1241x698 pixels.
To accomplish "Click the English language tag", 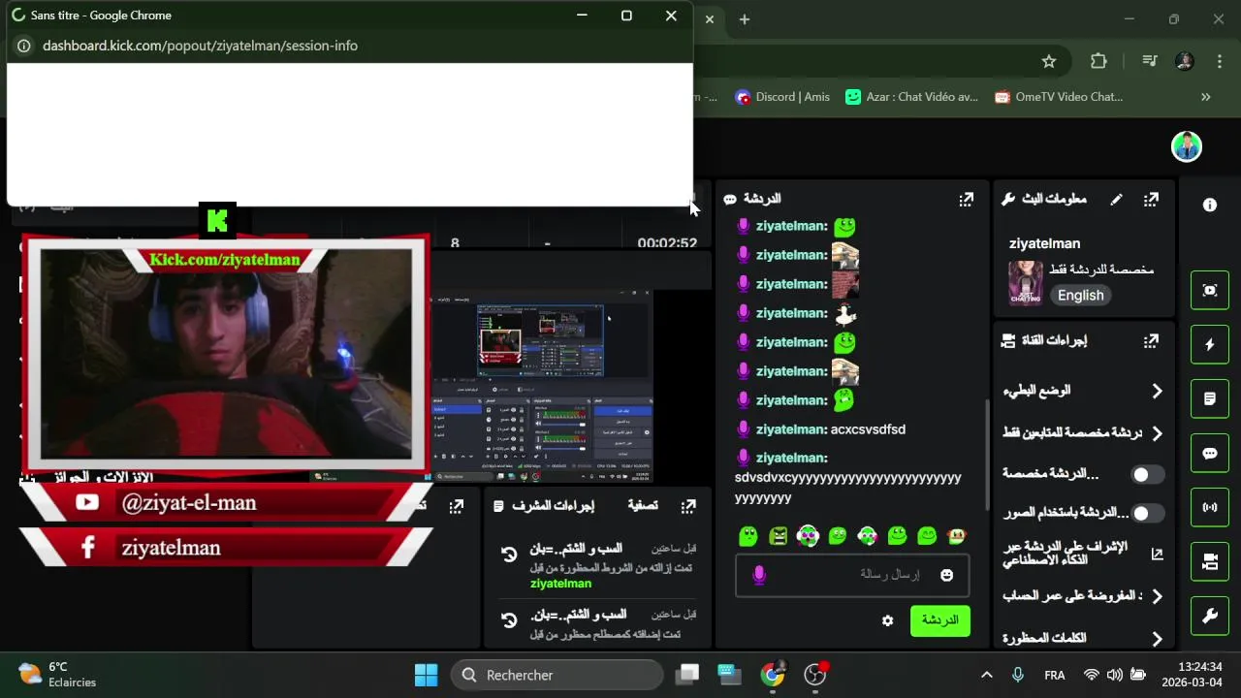I will pos(1080,296).
